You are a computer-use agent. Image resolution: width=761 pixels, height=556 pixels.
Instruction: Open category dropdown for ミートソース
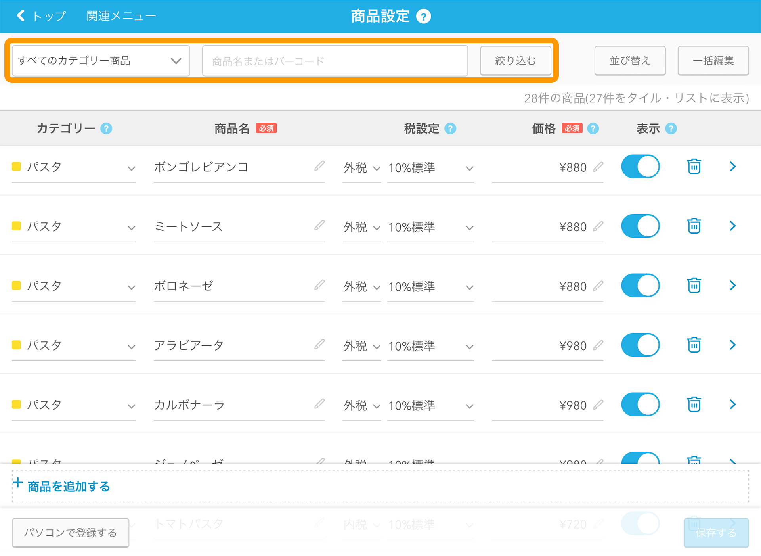click(74, 227)
